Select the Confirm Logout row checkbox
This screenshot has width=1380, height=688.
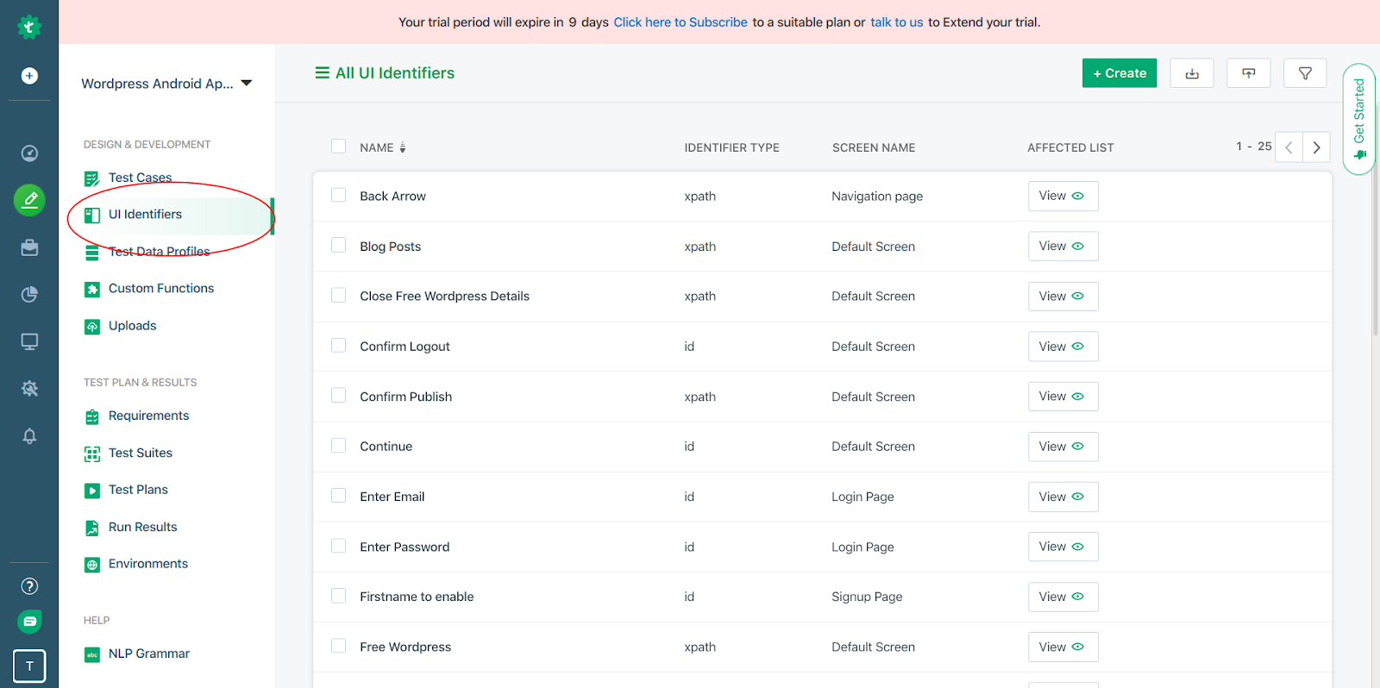tap(339, 346)
